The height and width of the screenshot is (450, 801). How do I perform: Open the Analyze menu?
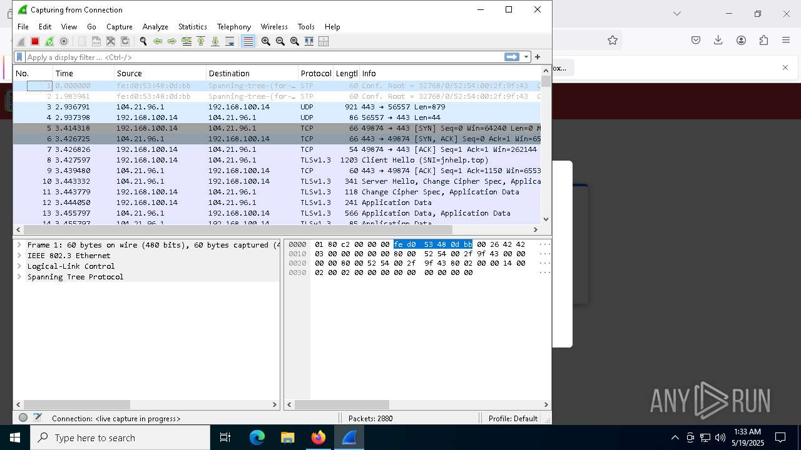(155, 27)
